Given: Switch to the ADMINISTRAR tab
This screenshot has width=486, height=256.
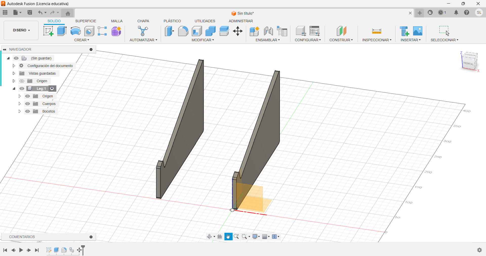Looking at the screenshot, I should [241, 21].
